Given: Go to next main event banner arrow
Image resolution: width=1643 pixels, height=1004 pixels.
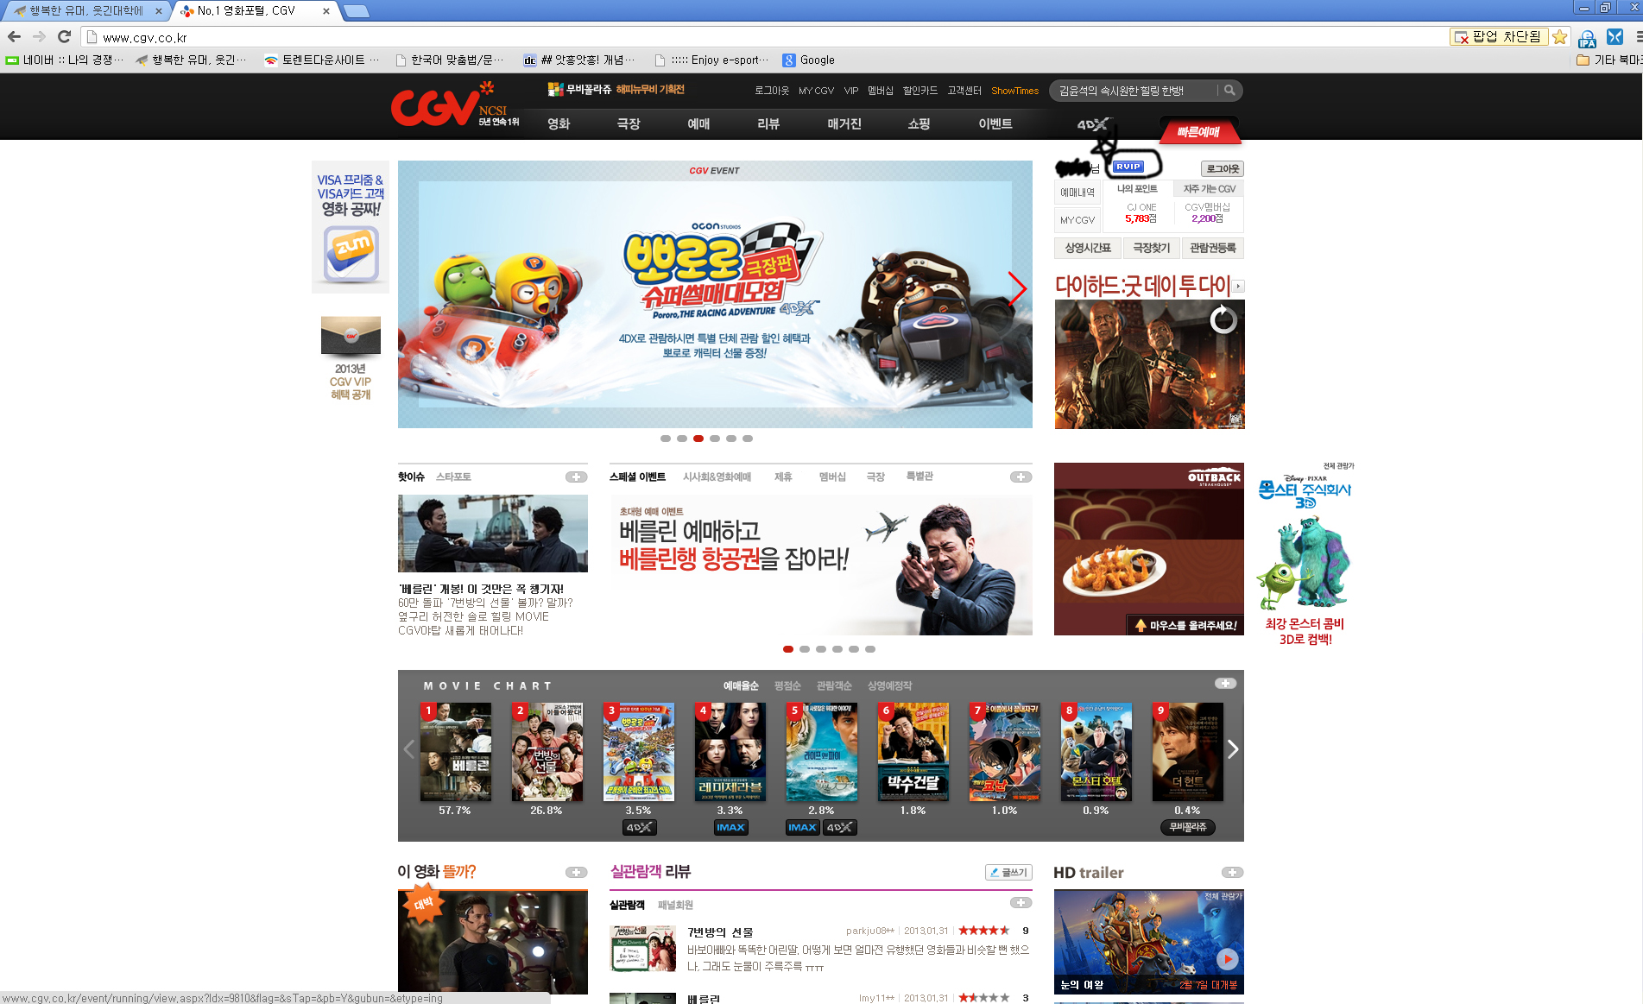Looking at the screenshot, I should click(x=1017, y=288).
